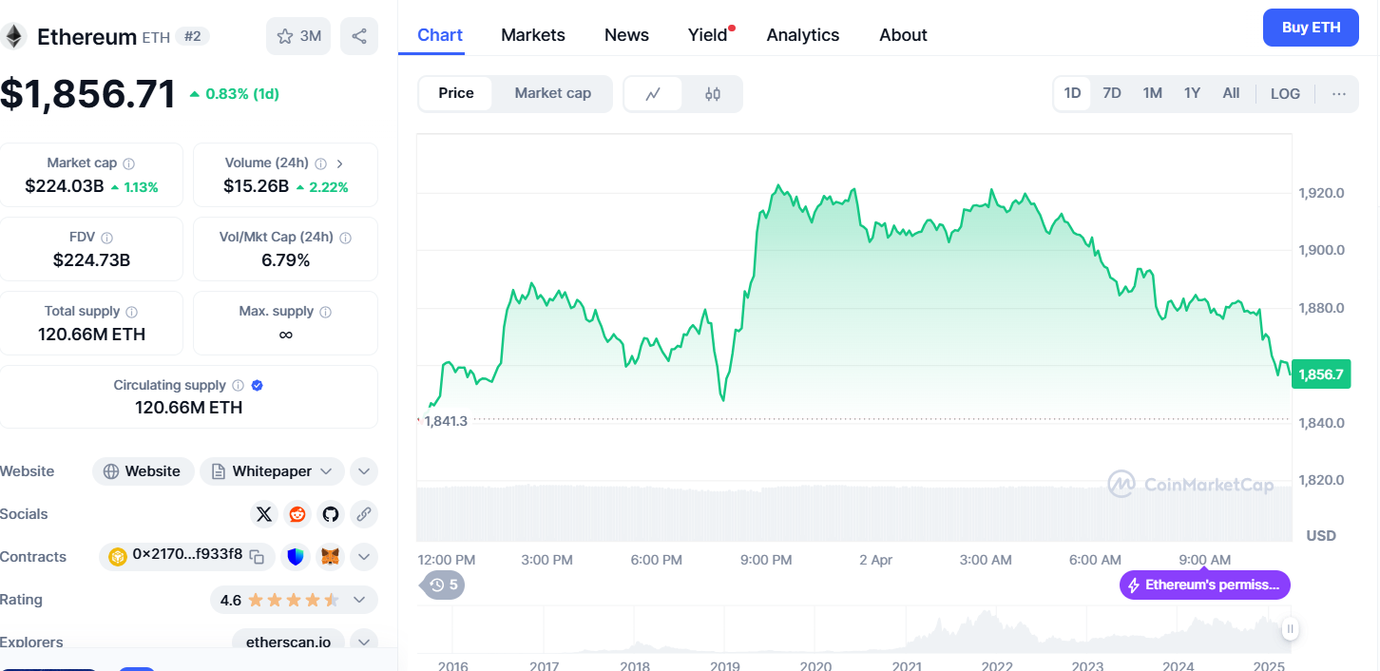This screenshot has width=1380, height=671.
Task: Add ETH to MetaMask via fox icon
Action: pos(330,556)
